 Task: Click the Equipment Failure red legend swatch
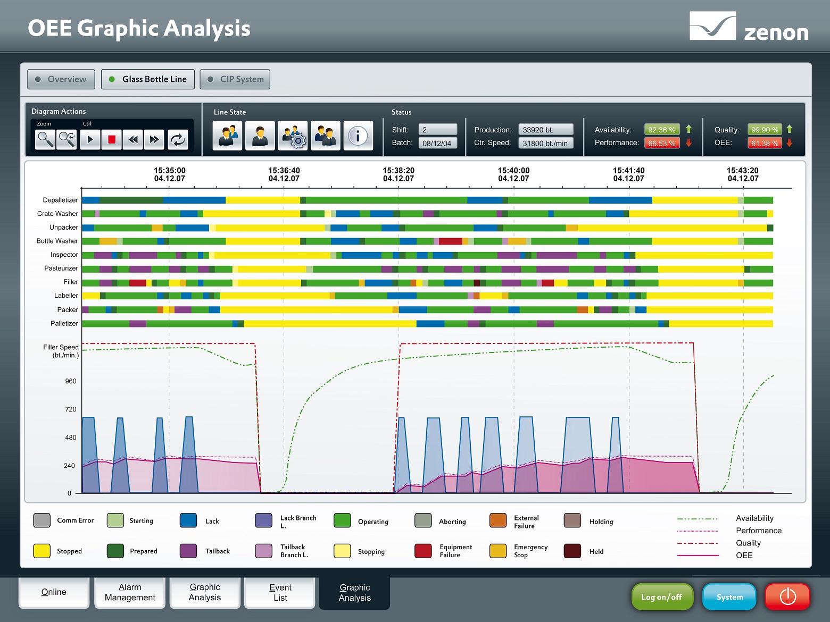[423, 551]
